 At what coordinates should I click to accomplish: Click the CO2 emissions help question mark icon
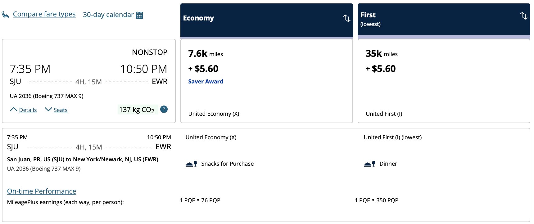[164, 109]
